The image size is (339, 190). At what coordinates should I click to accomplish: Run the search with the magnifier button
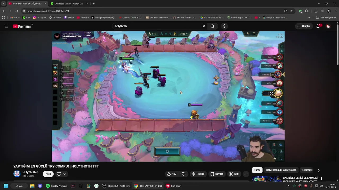point(212,26)
